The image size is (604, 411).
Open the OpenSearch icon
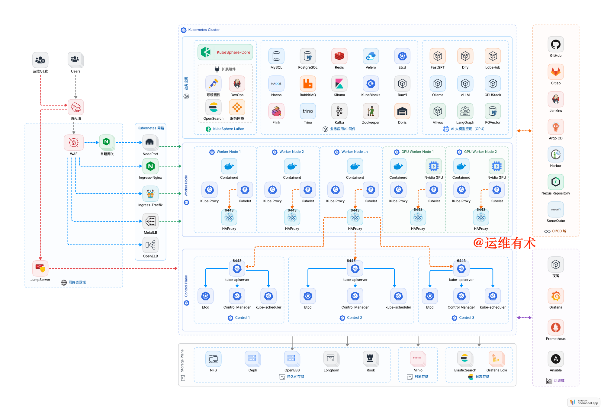point(213,107)
